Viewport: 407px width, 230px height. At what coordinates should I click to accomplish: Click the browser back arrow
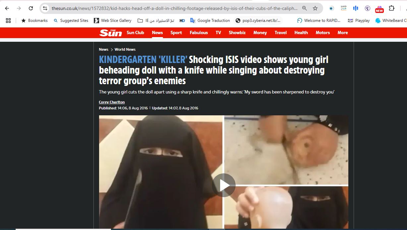(x=7, y=8)
